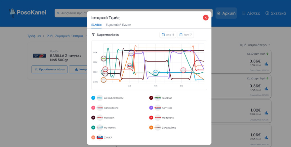
Task: Uncheck ΑΒ Βασιλόπουλος supermarket
Action: pyautogui.click(x=93, y=98)
